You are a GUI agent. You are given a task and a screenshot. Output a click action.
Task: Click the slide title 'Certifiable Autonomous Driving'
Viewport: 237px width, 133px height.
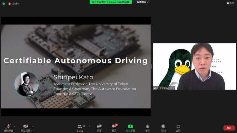click(x=76, y=61)
